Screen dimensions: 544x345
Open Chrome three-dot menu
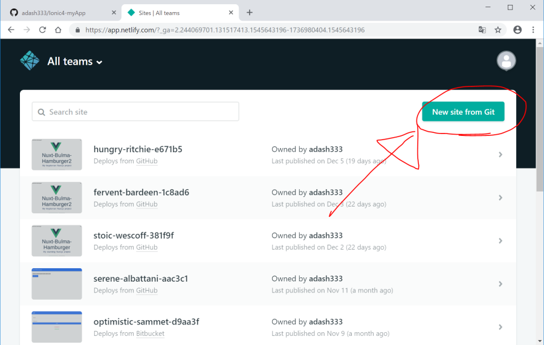533,30
